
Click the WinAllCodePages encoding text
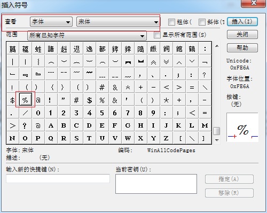(x=171, y=151)
